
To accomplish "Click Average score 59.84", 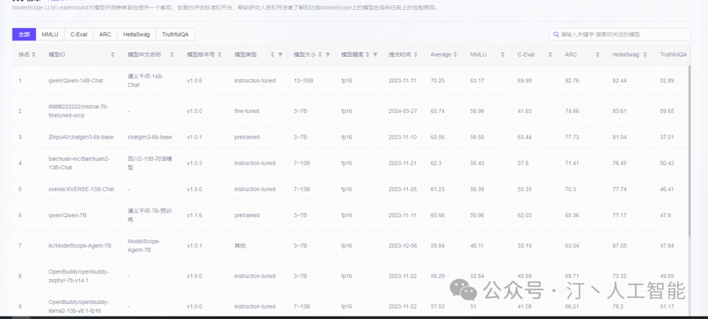I will pos(437,246).
